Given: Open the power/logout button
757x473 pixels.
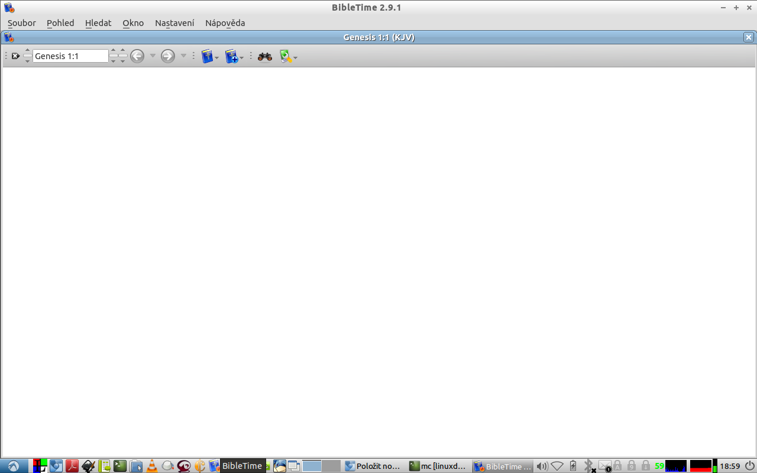Looking at the screenshot, I should click(x=749, y=466).
